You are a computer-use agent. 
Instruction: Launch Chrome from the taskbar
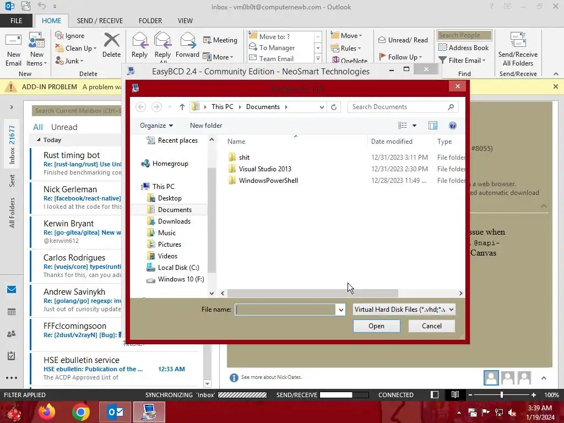click(x=81, y=412)
